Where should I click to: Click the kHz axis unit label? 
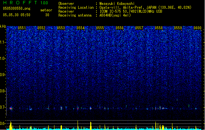[x=3, y=26]
